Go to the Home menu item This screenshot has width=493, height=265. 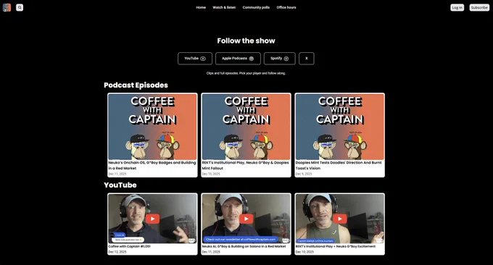(201, 7)
